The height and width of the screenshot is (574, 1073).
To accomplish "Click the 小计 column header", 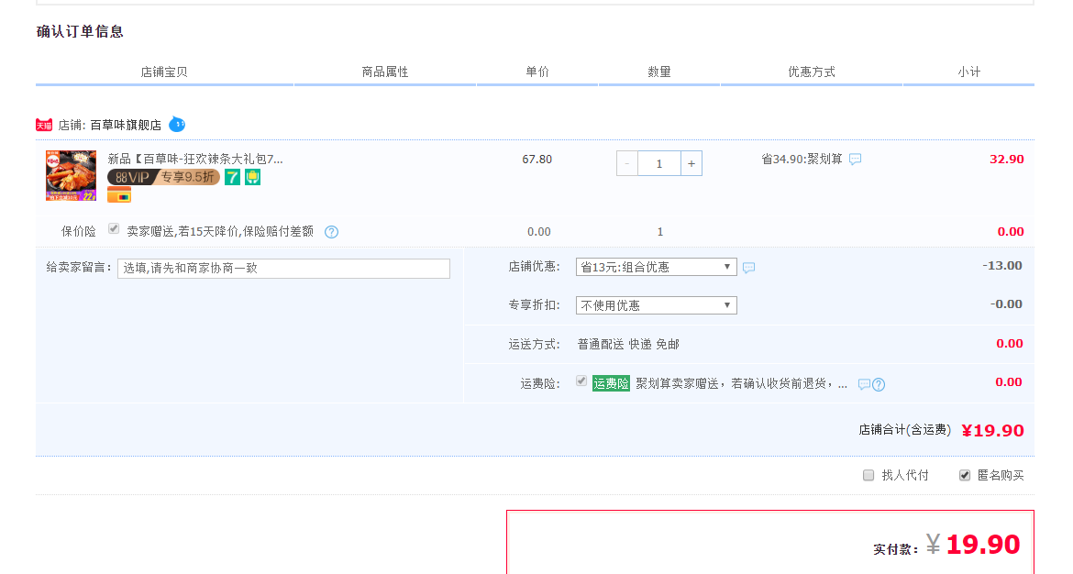I will (969, 72).
